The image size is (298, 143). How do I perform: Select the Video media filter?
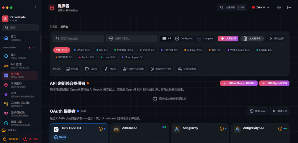click(x=91, y=69)
